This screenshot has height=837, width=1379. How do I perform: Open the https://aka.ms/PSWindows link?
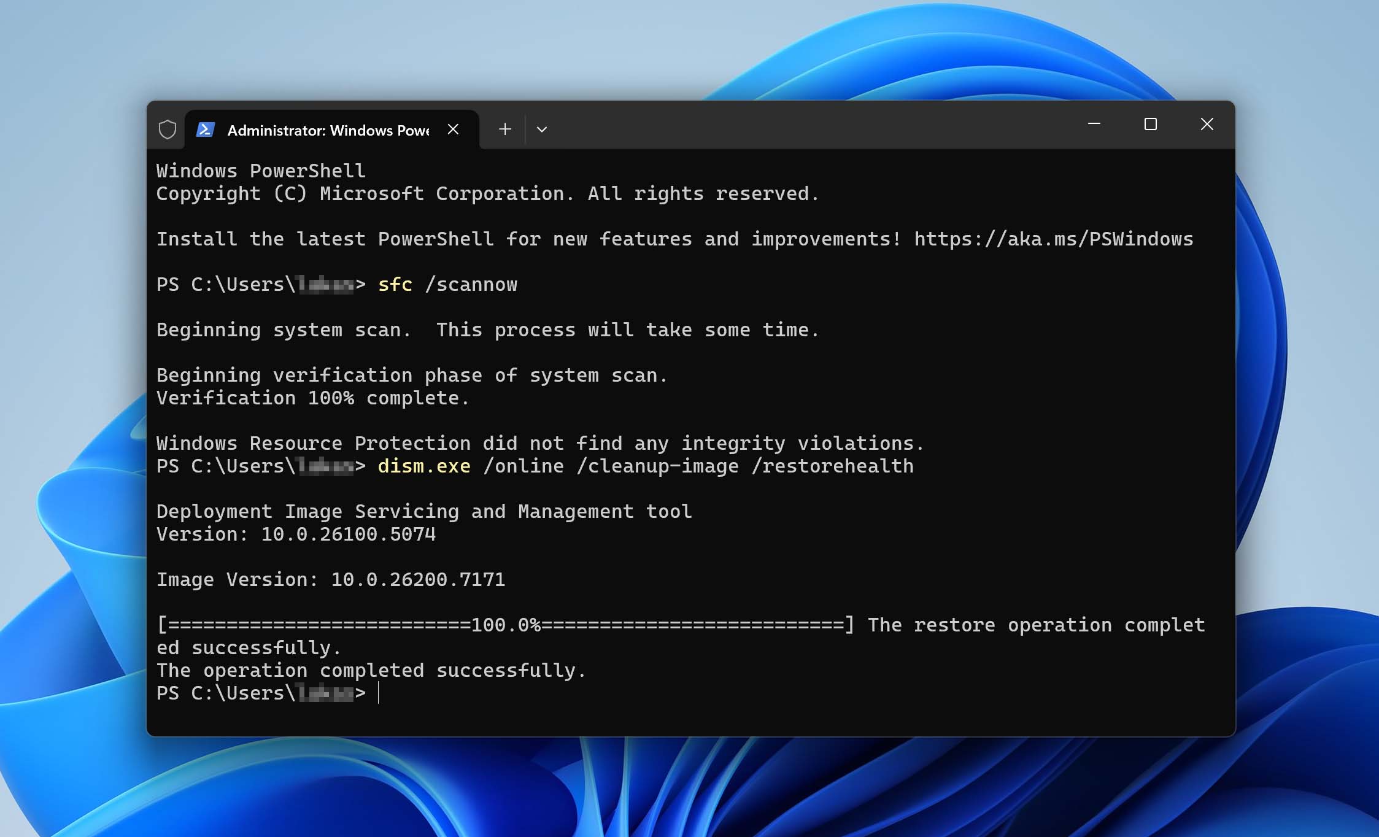(x=1053, y=239)
